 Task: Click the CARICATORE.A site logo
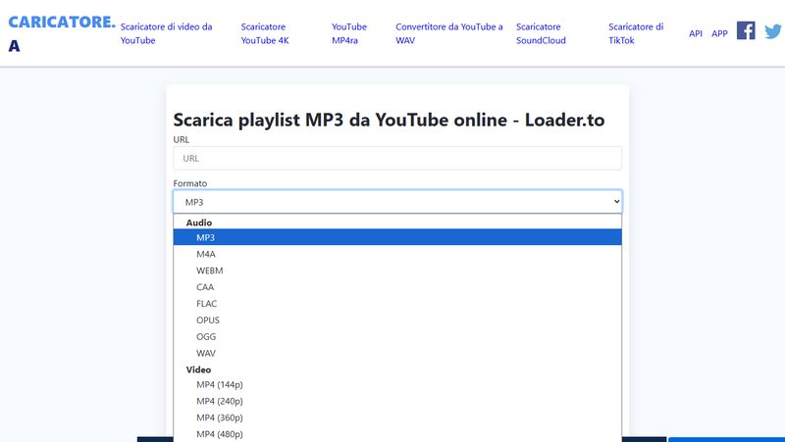[x=62, y=33]
